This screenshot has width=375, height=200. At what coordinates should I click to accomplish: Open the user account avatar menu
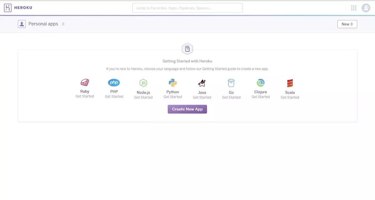(366, 8)
